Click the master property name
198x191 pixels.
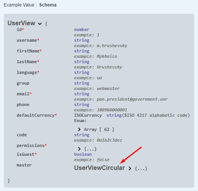(24, 165)
